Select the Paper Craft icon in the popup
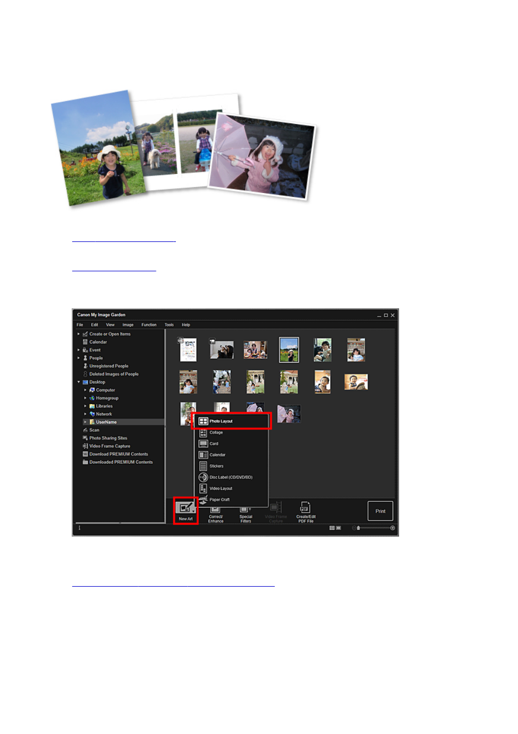The height and width of the screenshot is (734, 518). pos(203,500)
